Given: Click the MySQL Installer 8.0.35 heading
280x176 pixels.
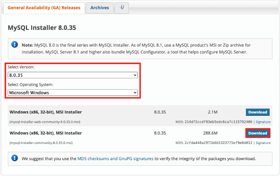Looking at the screenshot, I should coord(42,28).
